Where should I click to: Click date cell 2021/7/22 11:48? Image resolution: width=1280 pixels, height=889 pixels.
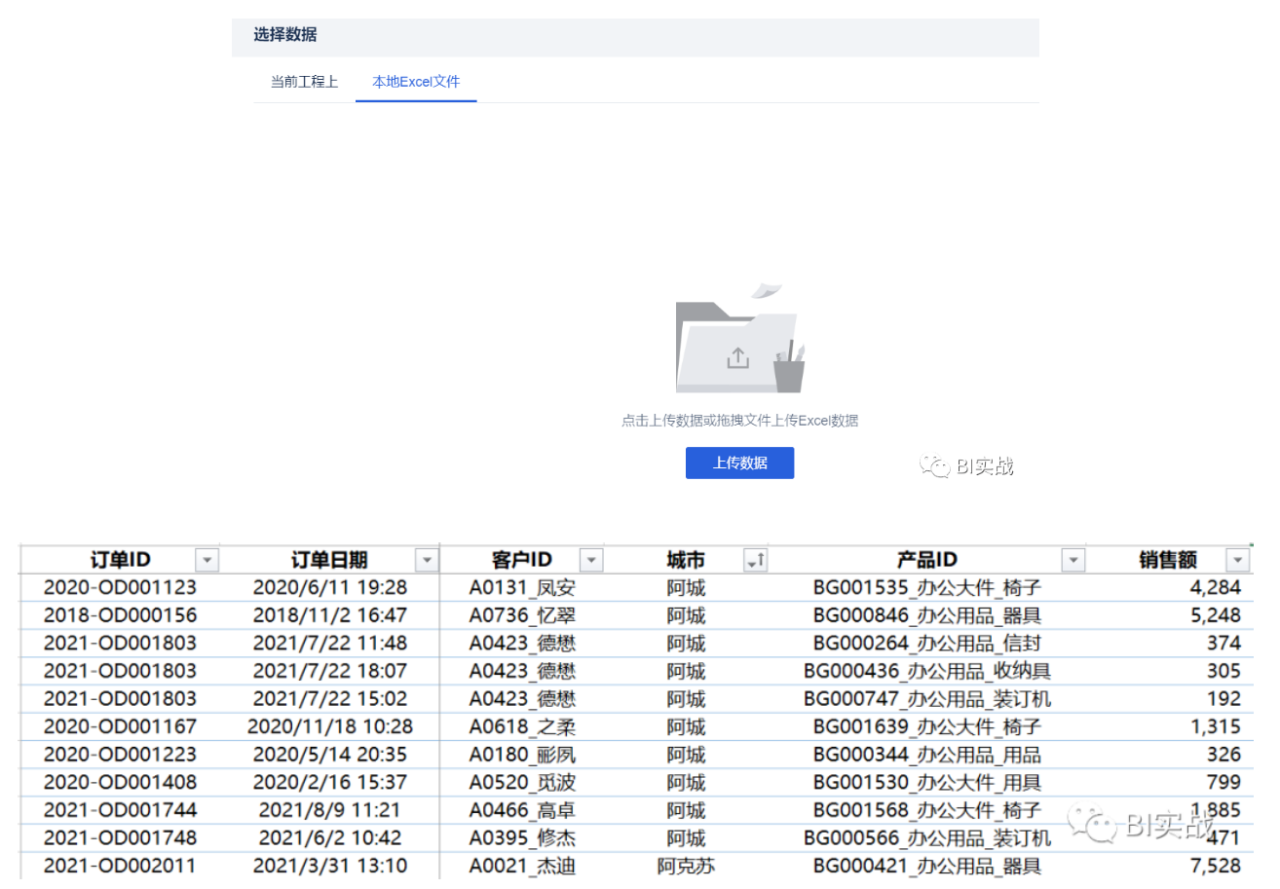[x=330, y=643]
